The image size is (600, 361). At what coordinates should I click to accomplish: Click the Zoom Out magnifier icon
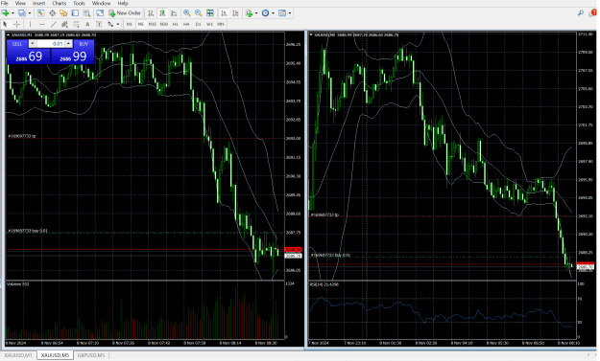click(198, 13)
